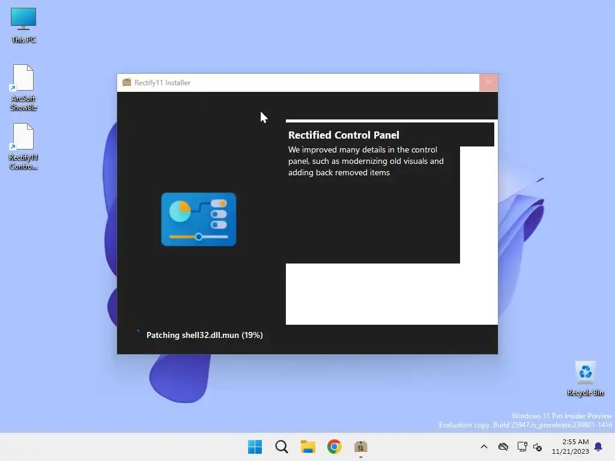Click the Control Panel illustration in installer

[x=199, y=219]
